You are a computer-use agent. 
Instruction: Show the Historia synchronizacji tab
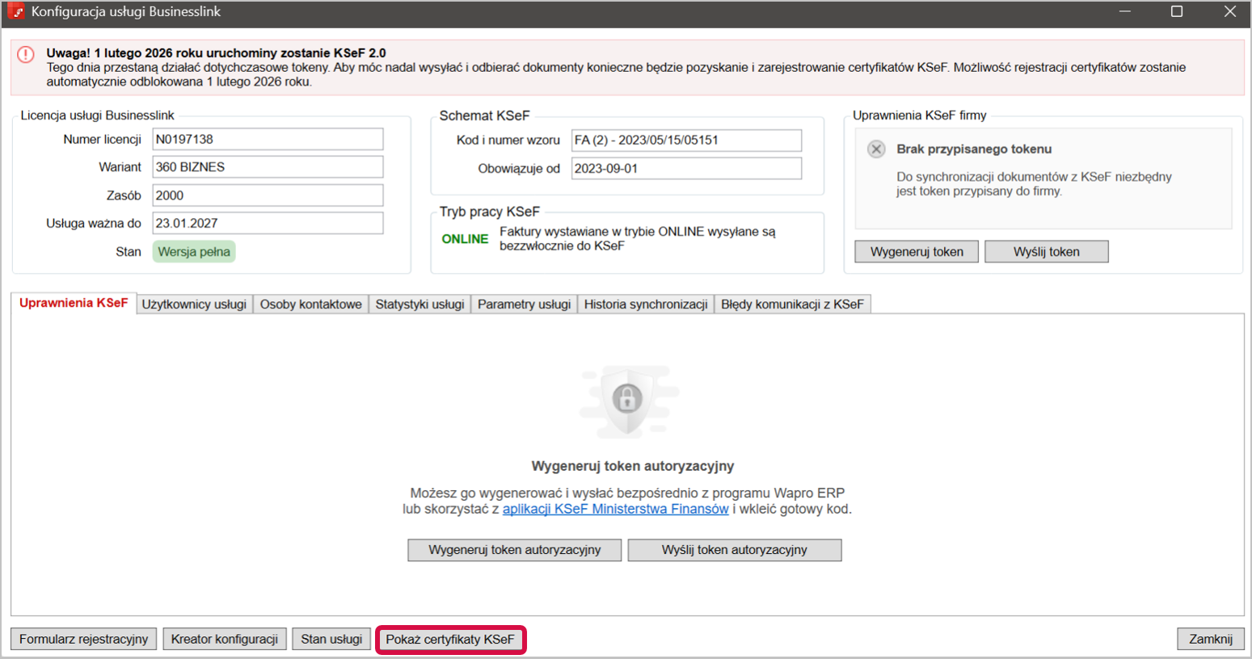[646, 304]
